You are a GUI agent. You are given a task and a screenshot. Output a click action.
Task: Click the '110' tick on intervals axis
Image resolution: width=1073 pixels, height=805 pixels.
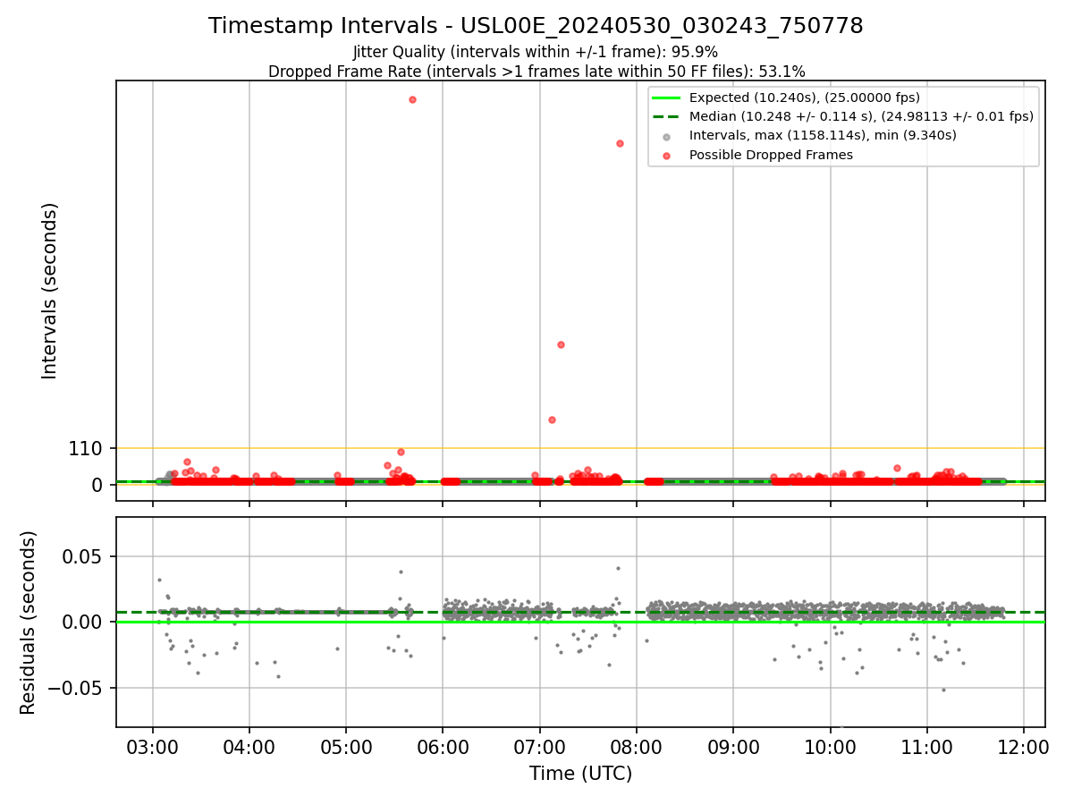pos(86,449)
